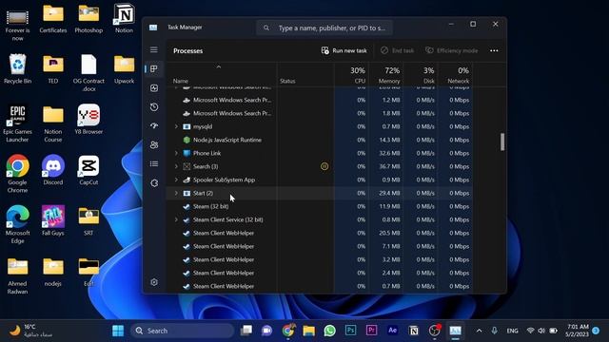
Task: Show hidden system tray icons chevron
Action: pyautogui.click(x=479, y=331)
